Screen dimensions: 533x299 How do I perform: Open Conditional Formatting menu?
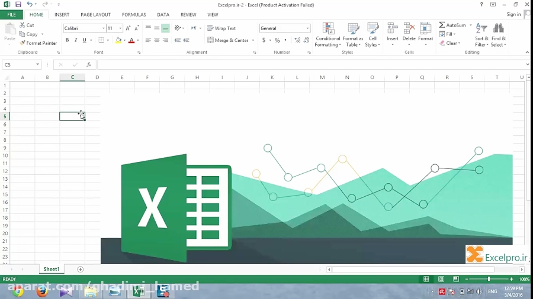point(328,35)
